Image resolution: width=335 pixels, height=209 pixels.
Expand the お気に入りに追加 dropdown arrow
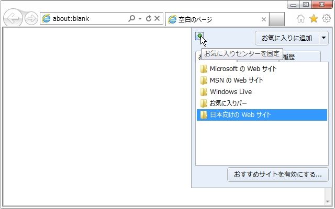[323, 38]
